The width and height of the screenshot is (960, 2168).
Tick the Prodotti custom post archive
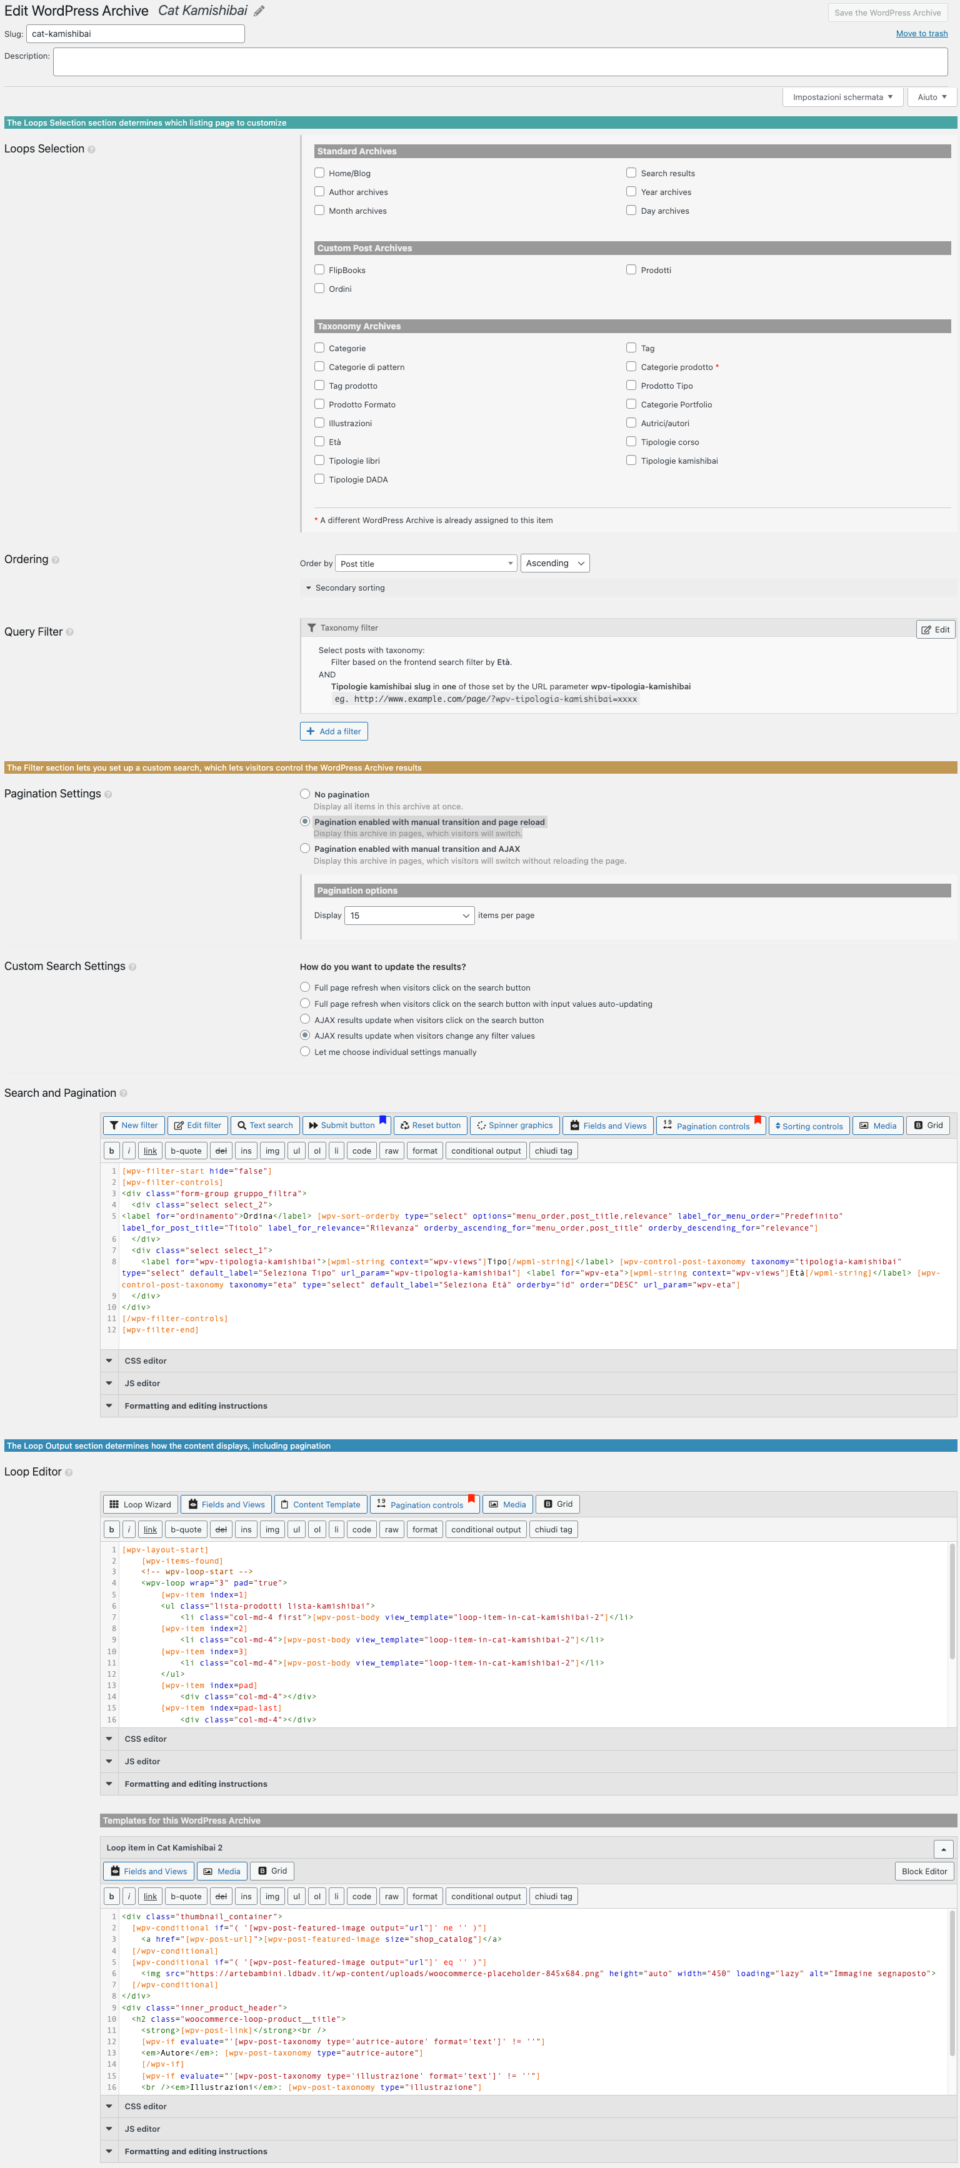(631, 269)
